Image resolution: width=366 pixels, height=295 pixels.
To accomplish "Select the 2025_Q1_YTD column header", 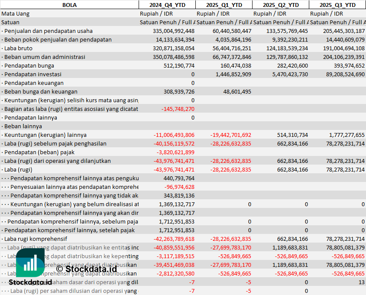I will (223, 5).
